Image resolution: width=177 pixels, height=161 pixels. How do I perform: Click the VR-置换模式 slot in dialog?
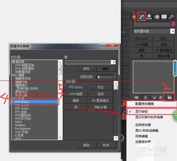[101, 100]
